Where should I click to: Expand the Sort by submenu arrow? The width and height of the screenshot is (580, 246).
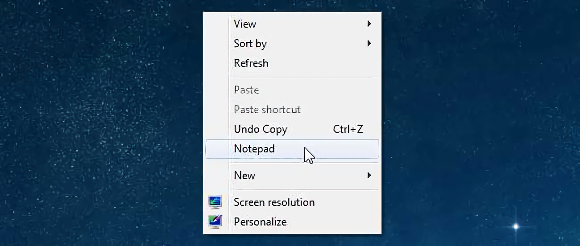[369, 43]
